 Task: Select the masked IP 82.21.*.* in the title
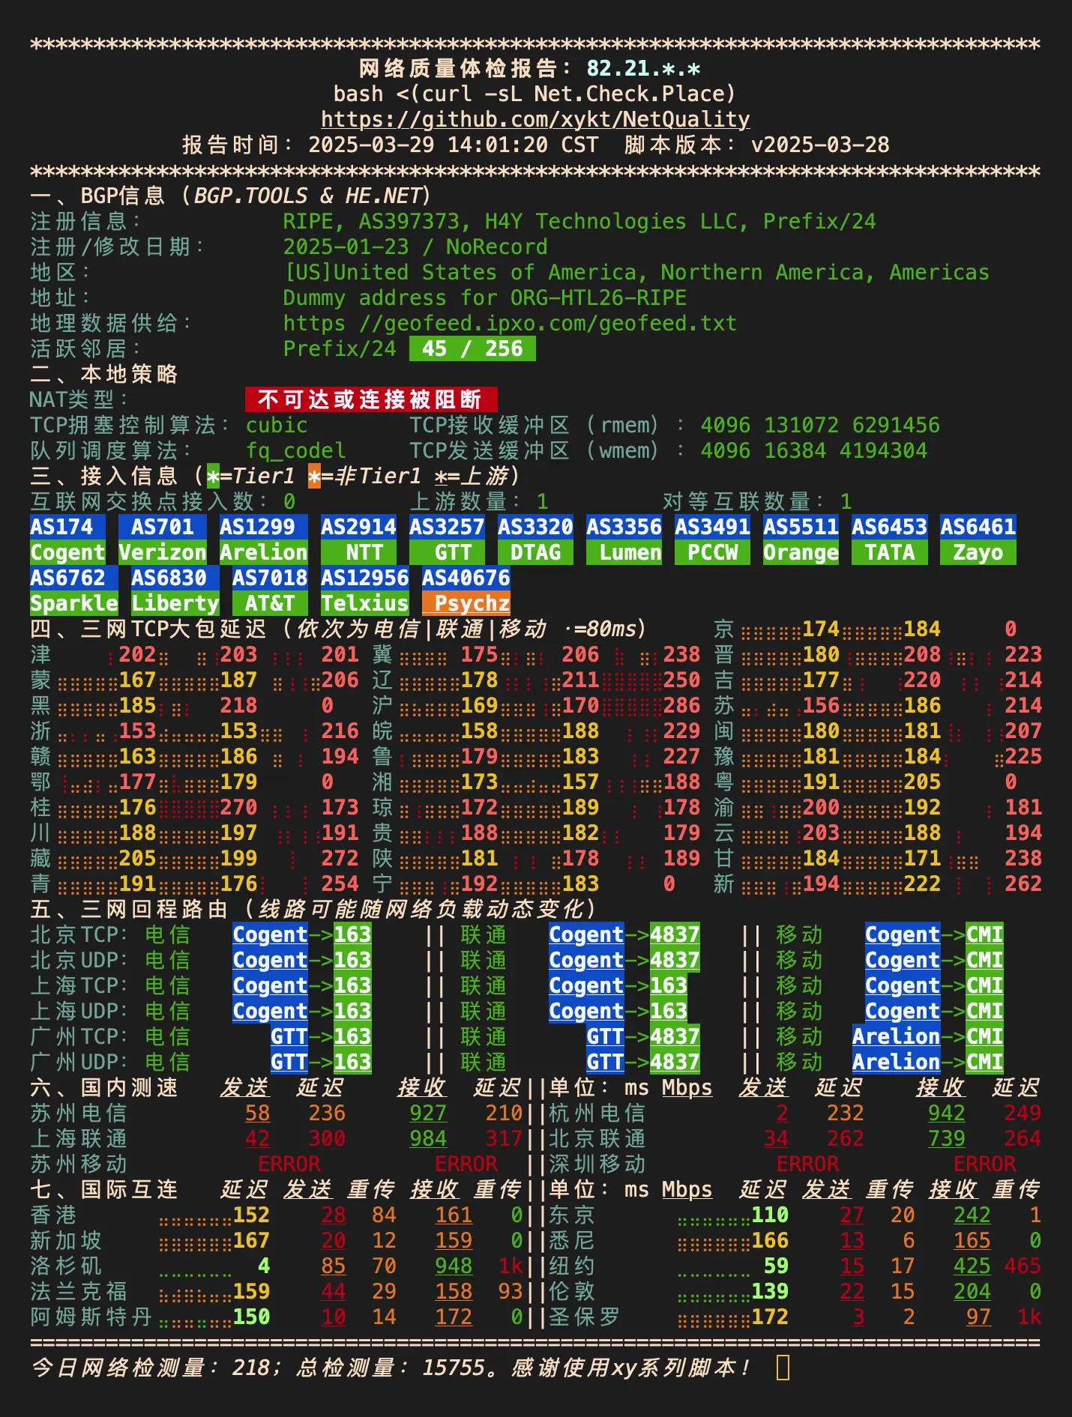pyautogui.click(x=643, y=68)
